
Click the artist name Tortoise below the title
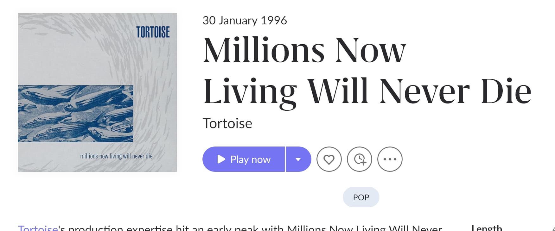point(227,123)
